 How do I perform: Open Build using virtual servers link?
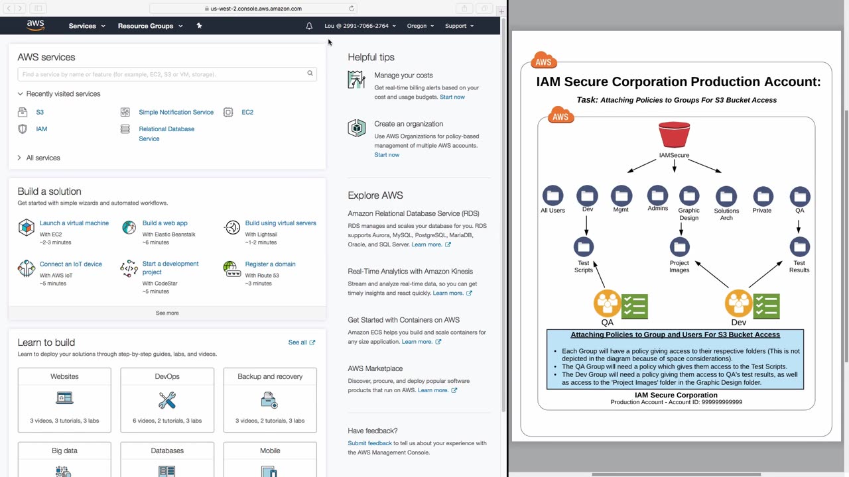pos(281,223)
